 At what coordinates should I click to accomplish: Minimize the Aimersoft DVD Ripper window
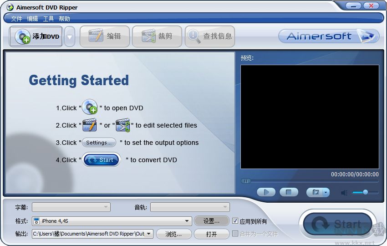(353, 5)
